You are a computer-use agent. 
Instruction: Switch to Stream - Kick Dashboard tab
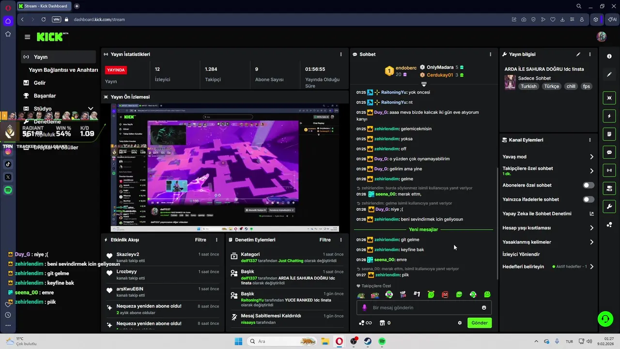point(44,6)
